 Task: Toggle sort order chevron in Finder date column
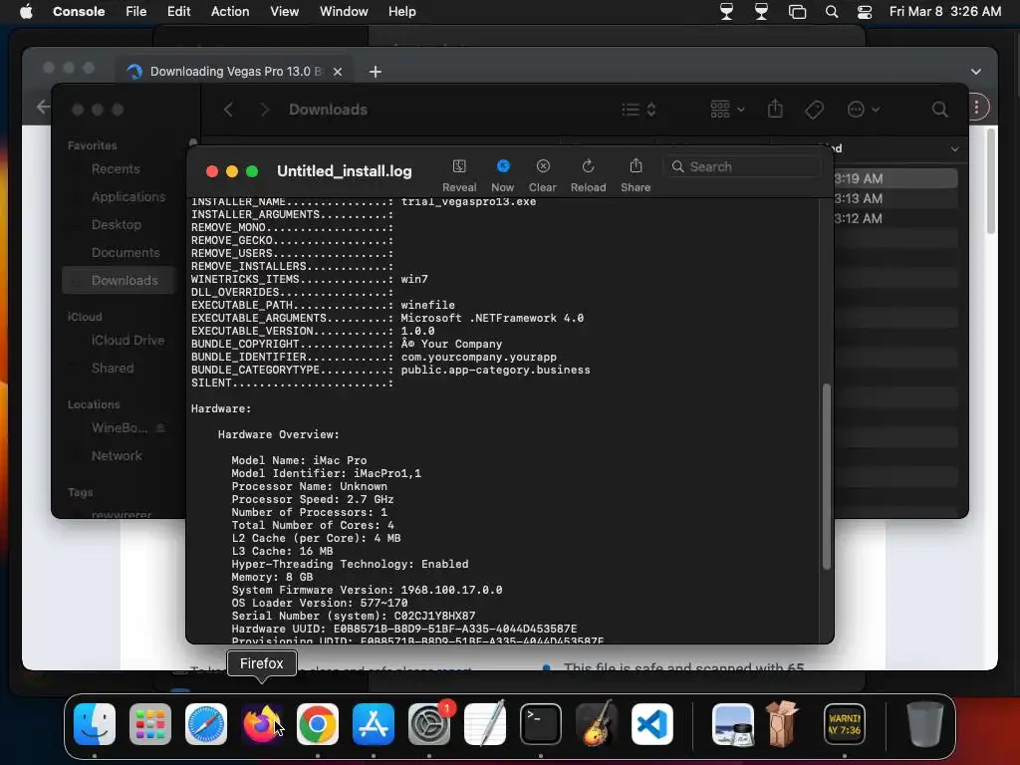[954, 149]
